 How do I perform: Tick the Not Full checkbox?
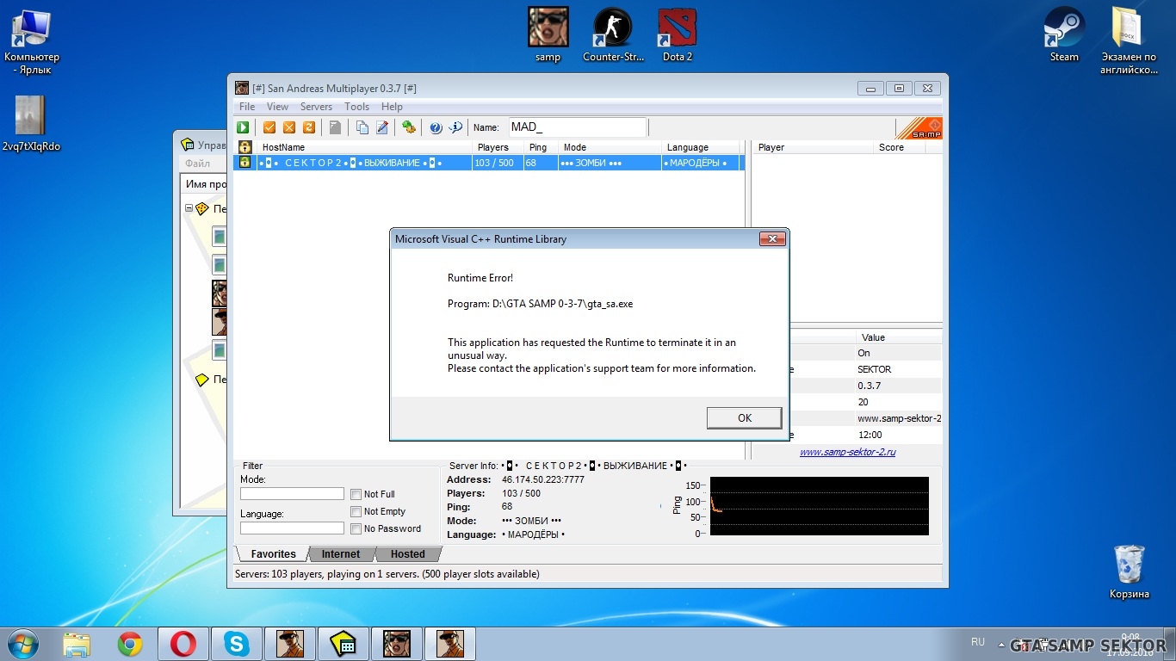(x=356, y=494)
